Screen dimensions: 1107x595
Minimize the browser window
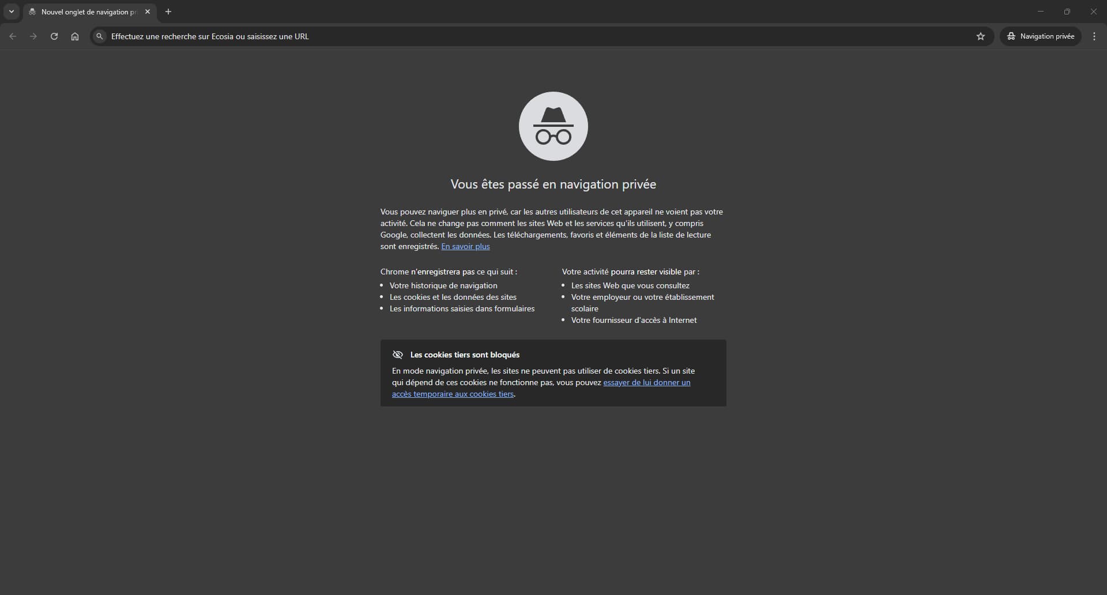[1041, 12]
